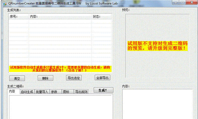Click the 删除 delete button
The image size is (198, 119).
pyautogui.click(x=45, y=78)
